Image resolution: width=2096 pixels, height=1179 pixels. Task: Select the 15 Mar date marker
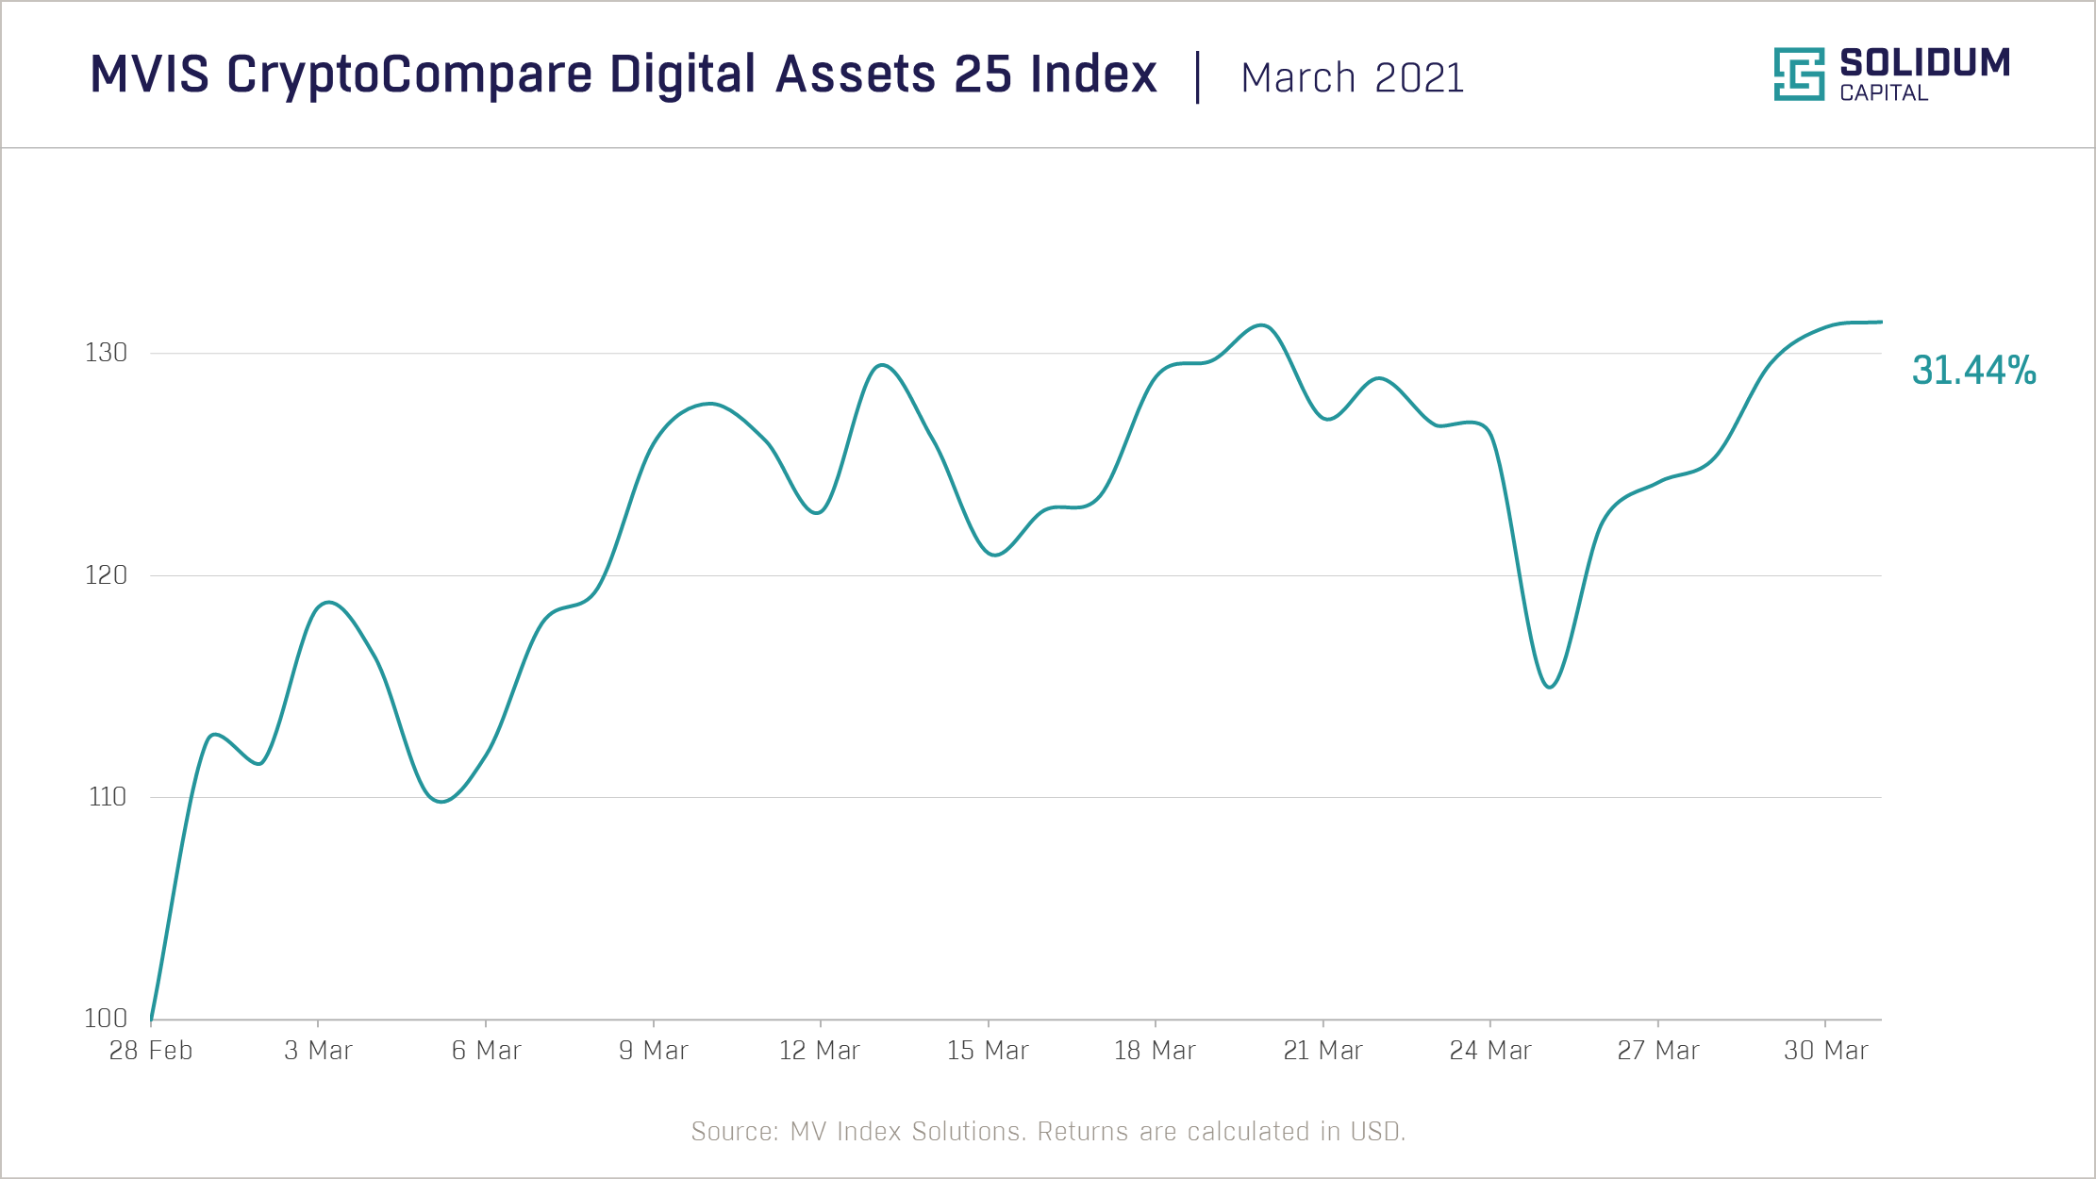(988, 1051)
